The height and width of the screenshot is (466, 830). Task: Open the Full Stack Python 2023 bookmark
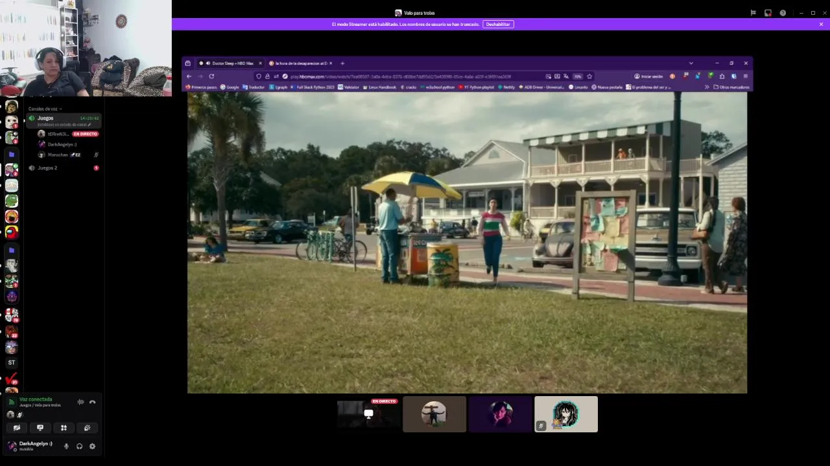tap(312, 87)
